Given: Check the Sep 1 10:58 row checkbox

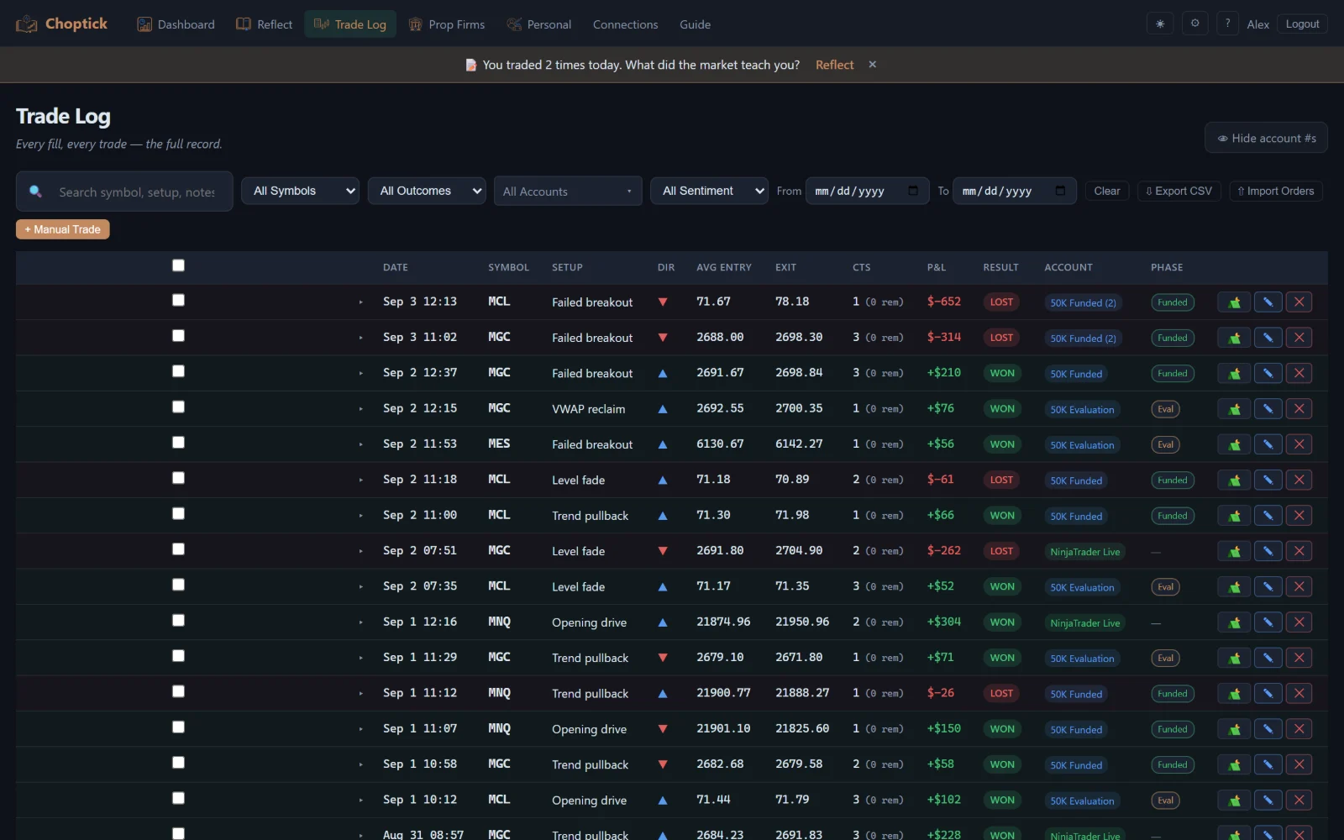Looking at the screenshot, I should [178, 763].
